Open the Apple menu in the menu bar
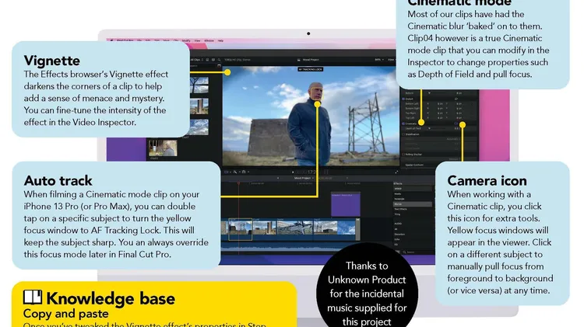Screen dimensions: 584x327 click(x=111, y=40)
